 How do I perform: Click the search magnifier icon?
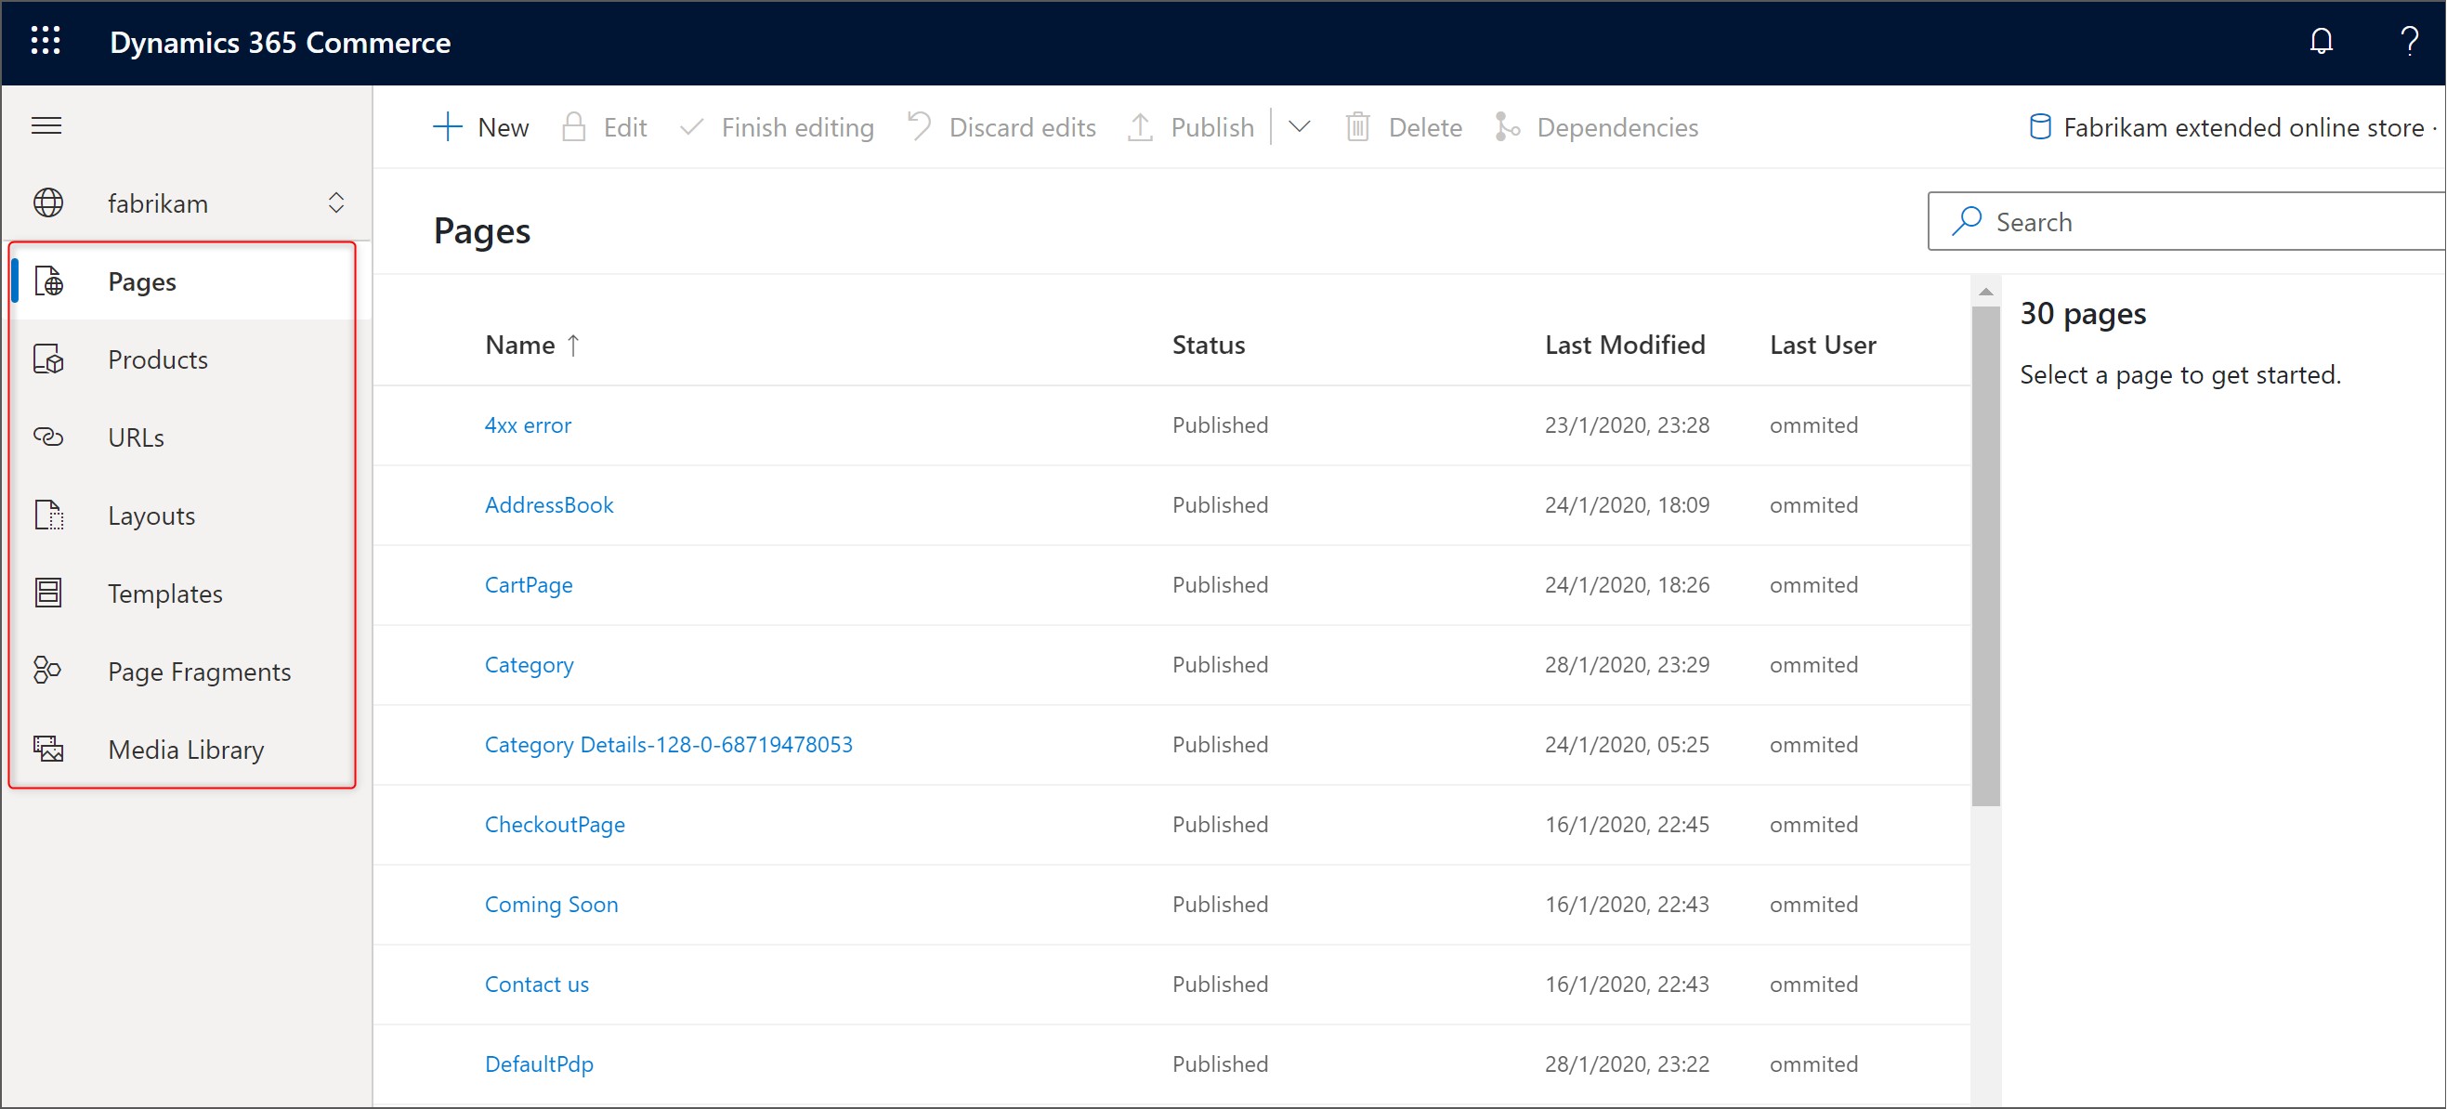[1967, 220]
